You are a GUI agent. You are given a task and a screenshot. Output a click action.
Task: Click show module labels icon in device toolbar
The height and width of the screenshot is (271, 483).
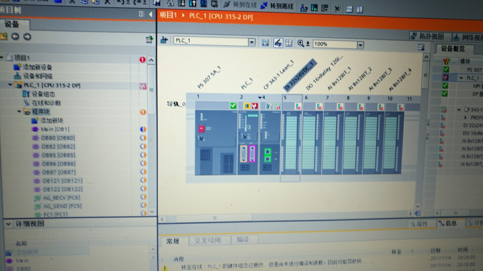[278, 43]
